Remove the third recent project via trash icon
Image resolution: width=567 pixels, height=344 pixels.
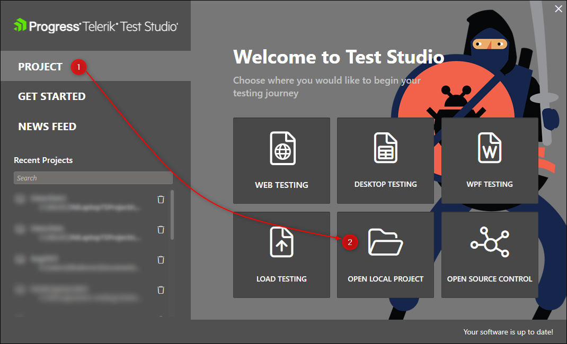coord(161,259)
